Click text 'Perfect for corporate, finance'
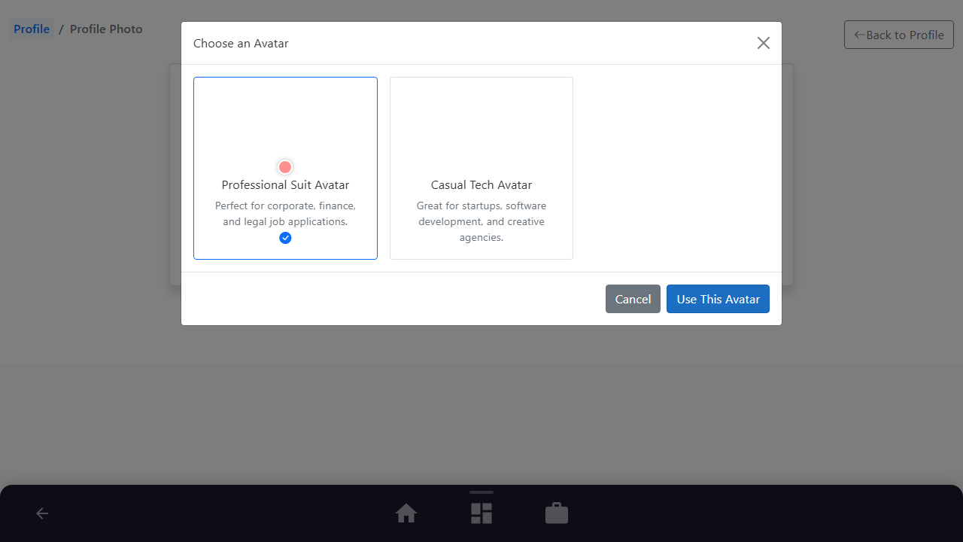 tap(285, 206)
